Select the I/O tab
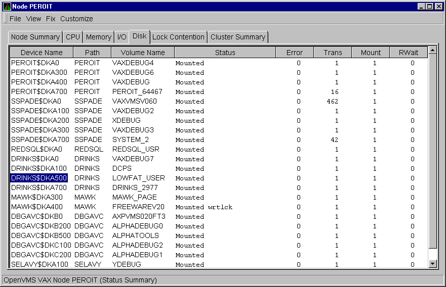Image resolution: width=446 pixels, height=287 pixels. [121, 37]
